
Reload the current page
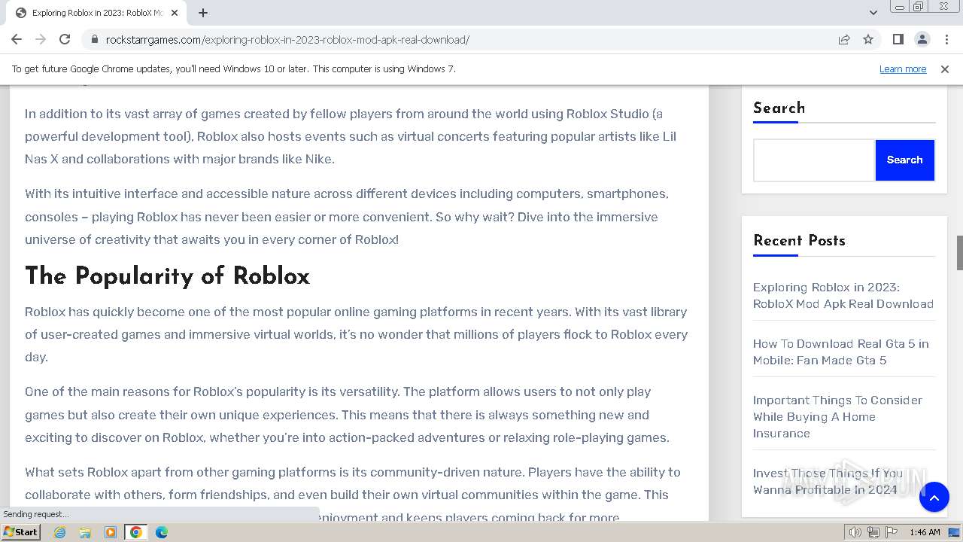[x=65, y=39]
